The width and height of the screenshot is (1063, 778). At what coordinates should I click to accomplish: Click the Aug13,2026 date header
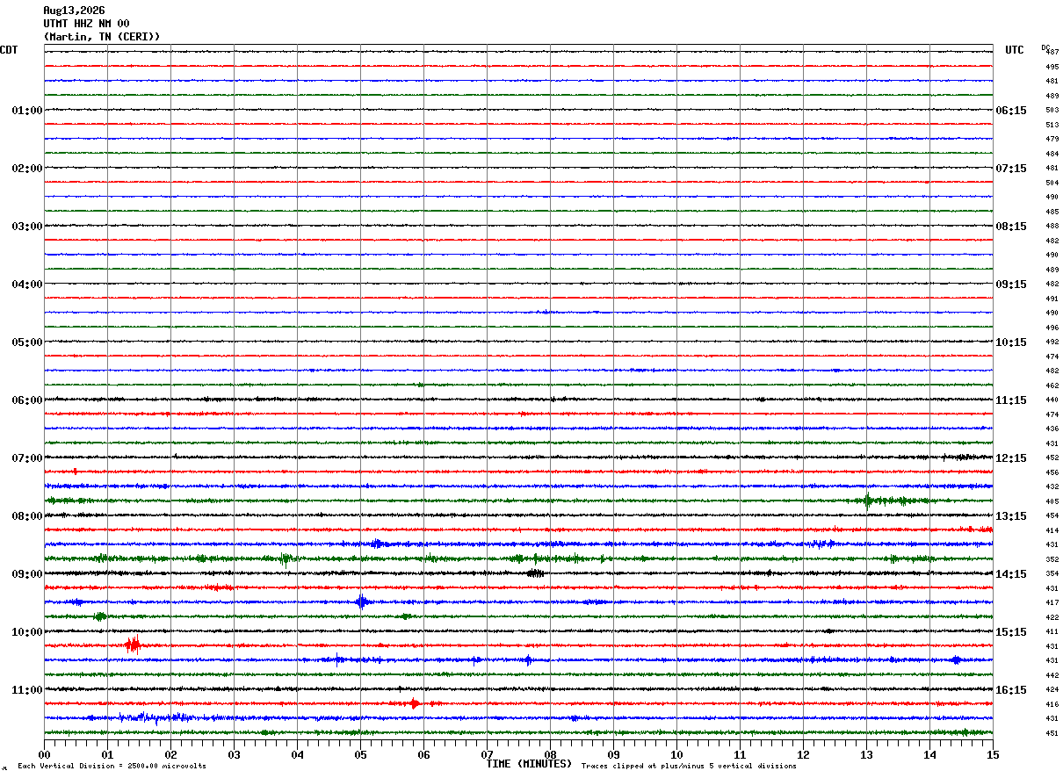click(x=74, y=11)
